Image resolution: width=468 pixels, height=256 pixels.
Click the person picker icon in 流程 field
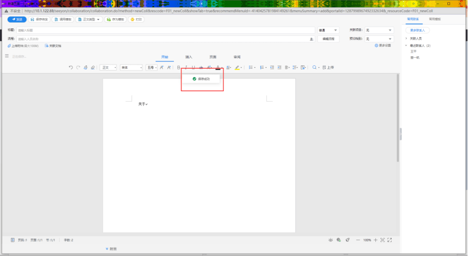pos(312,39)
